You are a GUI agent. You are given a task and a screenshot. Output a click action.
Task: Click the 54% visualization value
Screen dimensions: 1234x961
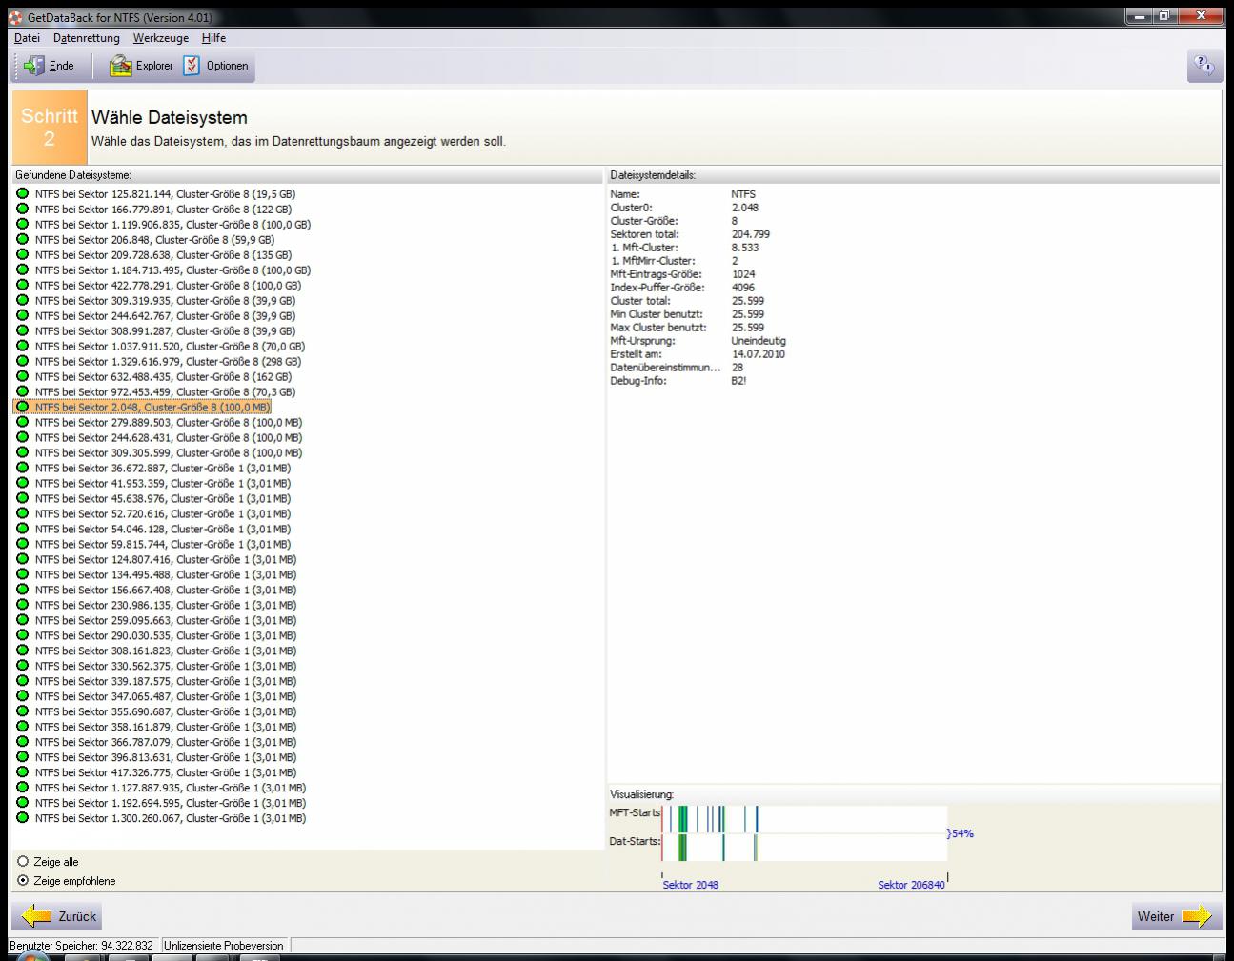962,833
